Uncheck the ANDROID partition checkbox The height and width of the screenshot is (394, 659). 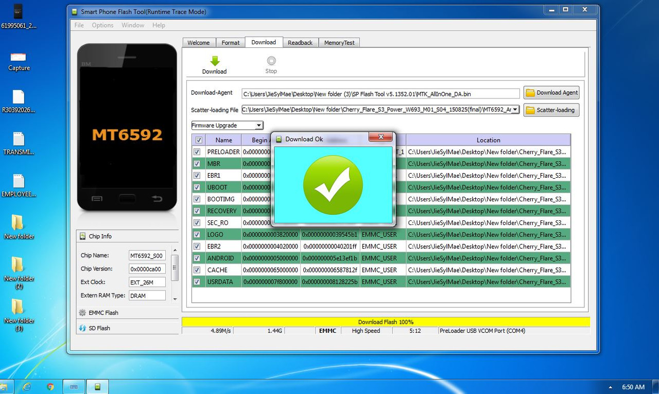(197, 258)
